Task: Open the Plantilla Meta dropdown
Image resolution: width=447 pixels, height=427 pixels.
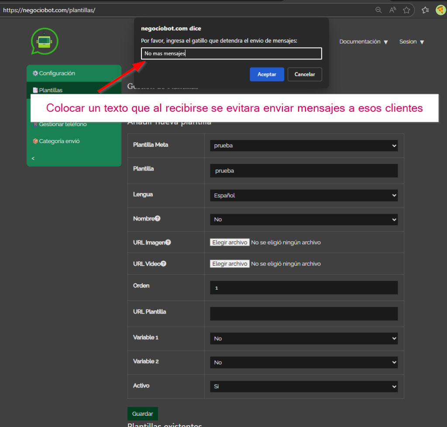Action: tap(303, 146)
